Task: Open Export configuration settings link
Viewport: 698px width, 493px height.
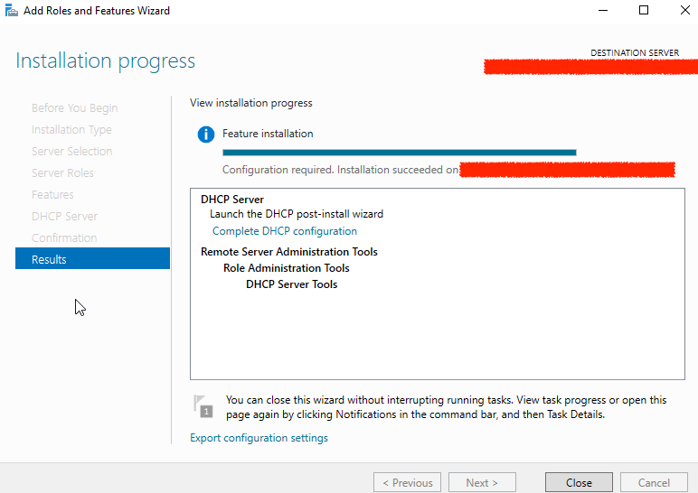Action: tap(259, 438)
